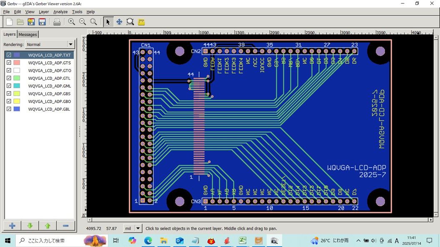The width and height of the screenshot is (440, 247).
Task: Click the color swatch of WQVGA_LCD_ADP.GML
Action: [17, 86]
